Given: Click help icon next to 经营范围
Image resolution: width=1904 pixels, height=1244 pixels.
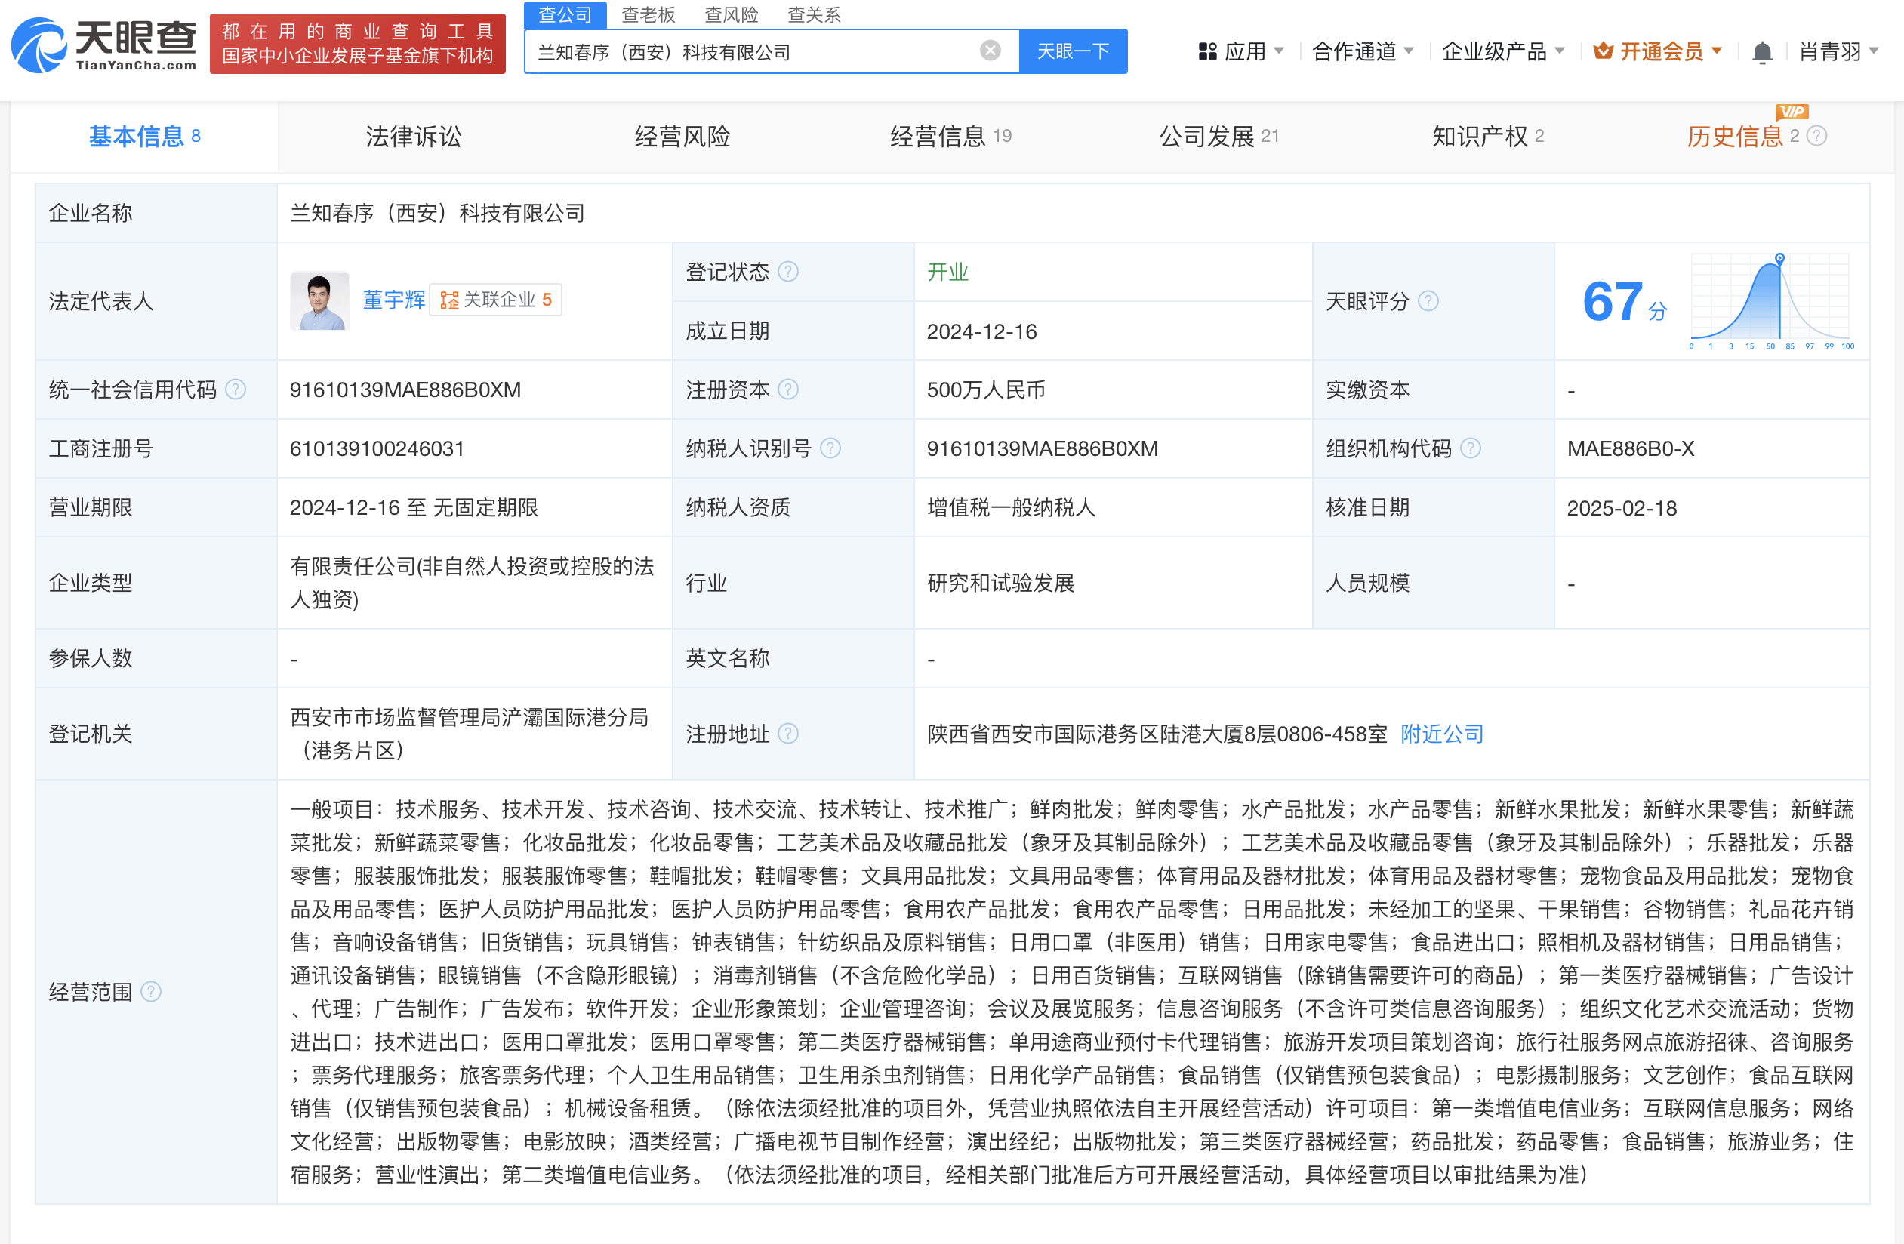Looking at the screenshot, I should click(151, 992).
